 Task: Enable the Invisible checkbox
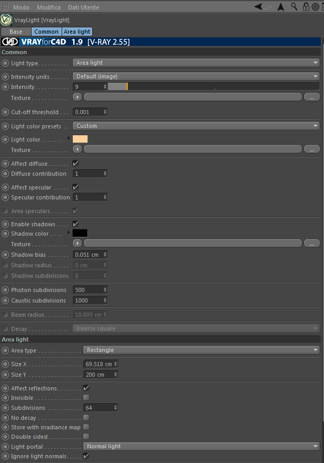[x=86, y=397]
